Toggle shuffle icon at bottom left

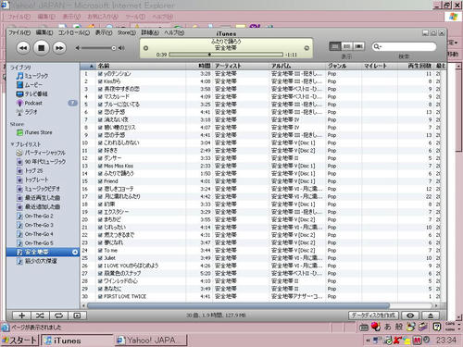[40, 316]
